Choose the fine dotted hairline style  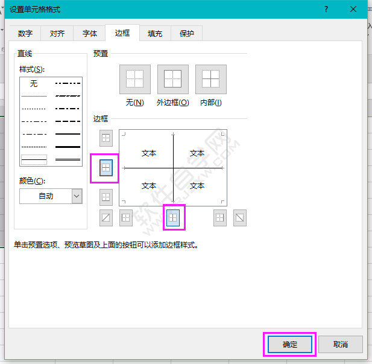pos(34,96)
